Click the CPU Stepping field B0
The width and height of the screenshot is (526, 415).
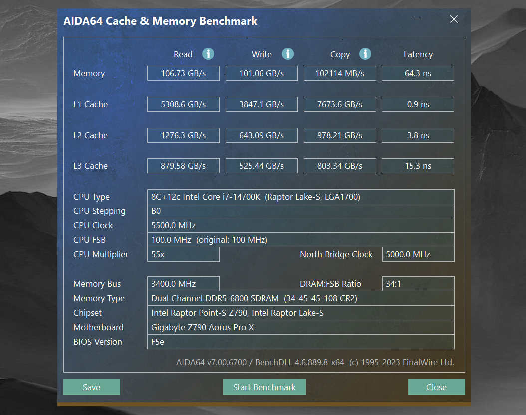pyautogui.click(x=300, y=211)
